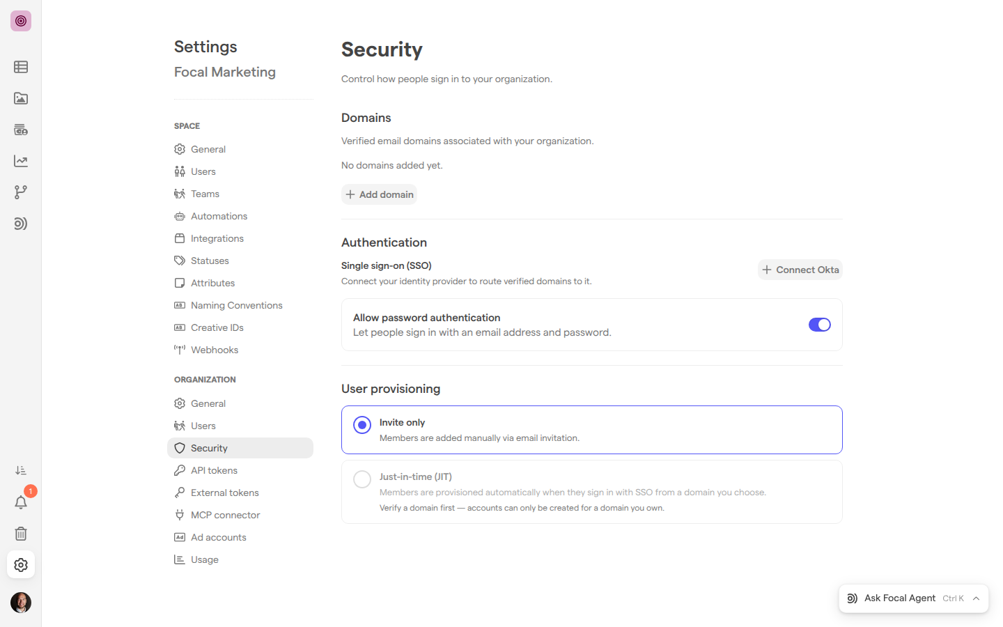Click the settings gear icon in the left rail
The image size is (1003, 627).
click(x=21, y=565)
